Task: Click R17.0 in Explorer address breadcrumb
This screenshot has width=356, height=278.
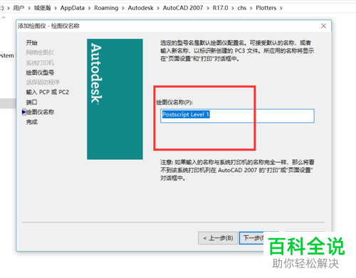Action: click(x=220, y=8)
